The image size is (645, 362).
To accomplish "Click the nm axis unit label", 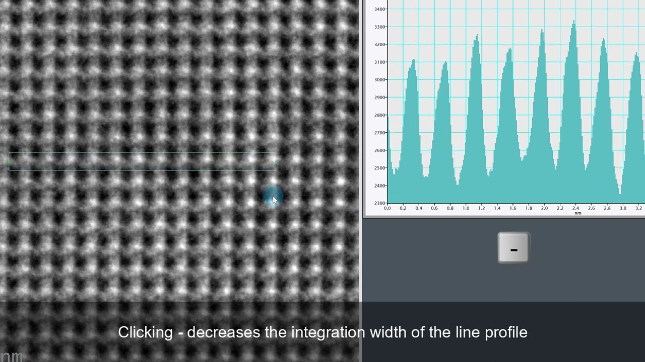I will [577, 213].
